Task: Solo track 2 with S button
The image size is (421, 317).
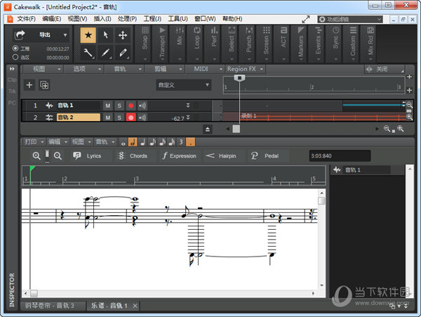Action: click(119, 117)
